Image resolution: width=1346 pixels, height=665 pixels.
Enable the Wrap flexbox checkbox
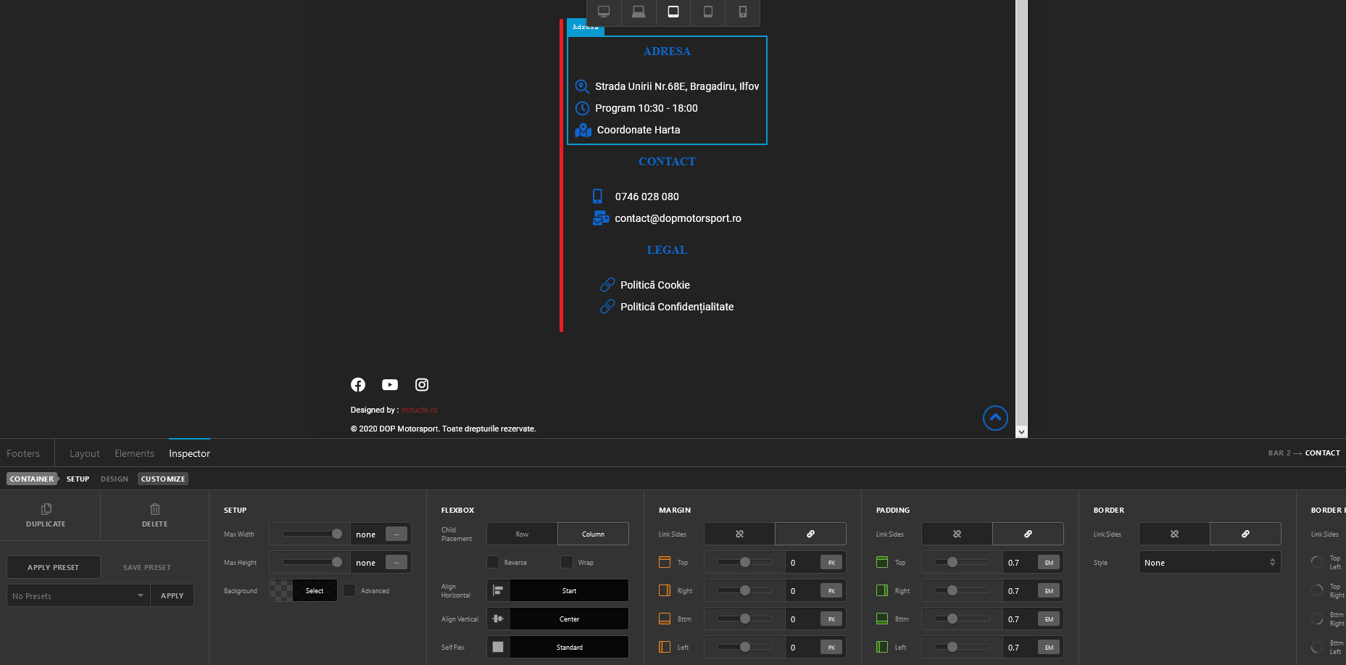567,562
